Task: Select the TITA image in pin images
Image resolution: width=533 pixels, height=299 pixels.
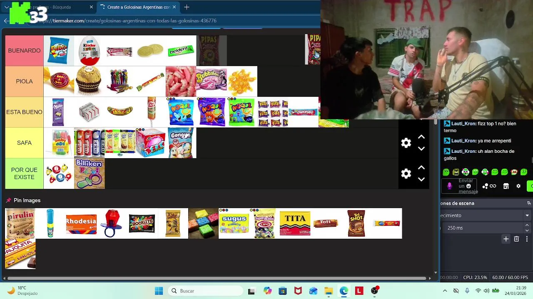Action: coord(295,223)
